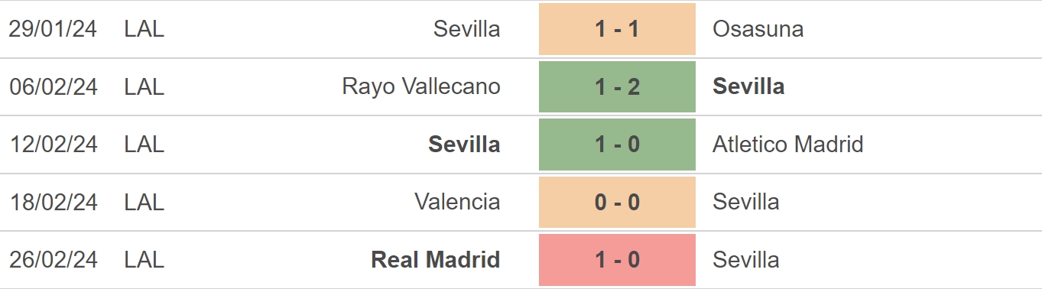1042x289 pixels.
Task: Select the 29/01/24 match date
Action: (54, 29)
